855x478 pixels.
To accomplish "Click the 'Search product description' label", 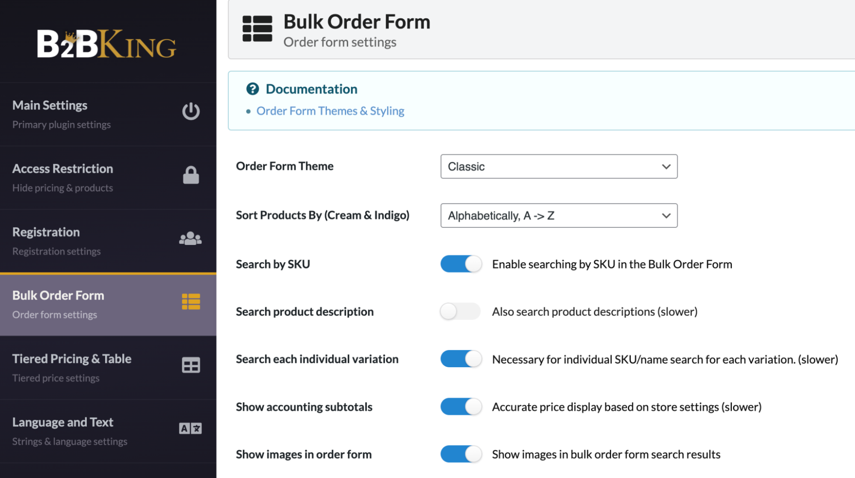I will click(x=305, y=311).
